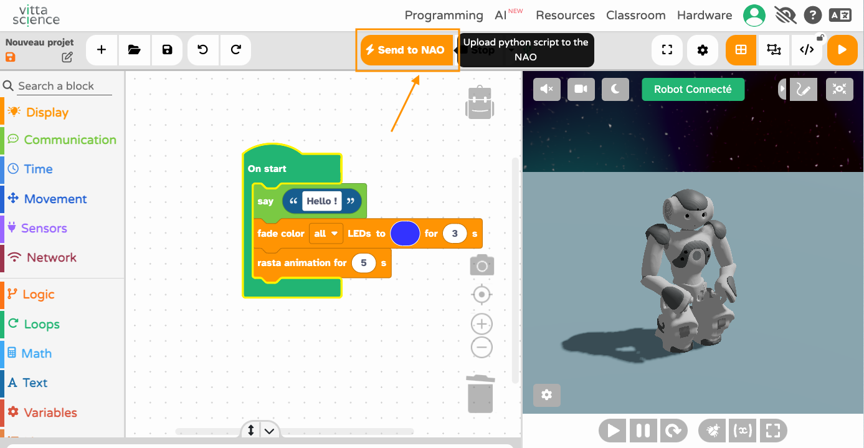Open simulator settings gear in the 3D view
This screenshot has width=864, height=448.
tap(546, 395)
